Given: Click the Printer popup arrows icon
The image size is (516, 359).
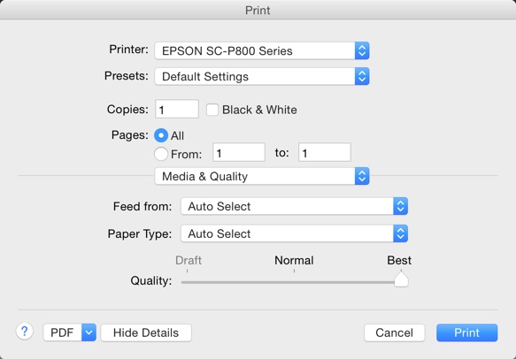Looking at the screenshot, I should tap(362, 50).
